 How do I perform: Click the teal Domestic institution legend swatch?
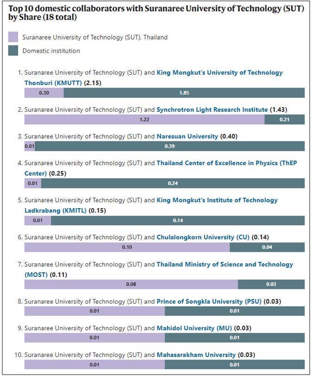(x=13, y=51)
